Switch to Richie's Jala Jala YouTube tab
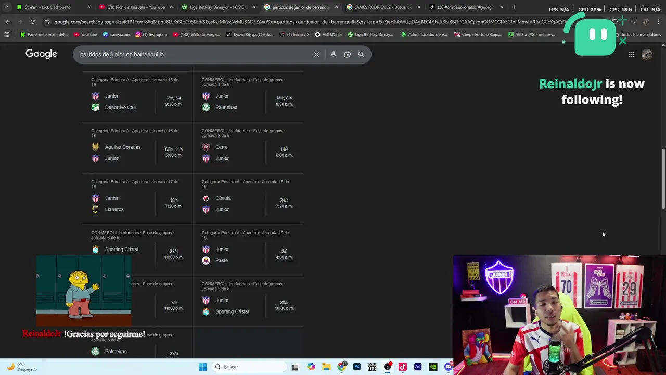 click(x=135, y=7)
